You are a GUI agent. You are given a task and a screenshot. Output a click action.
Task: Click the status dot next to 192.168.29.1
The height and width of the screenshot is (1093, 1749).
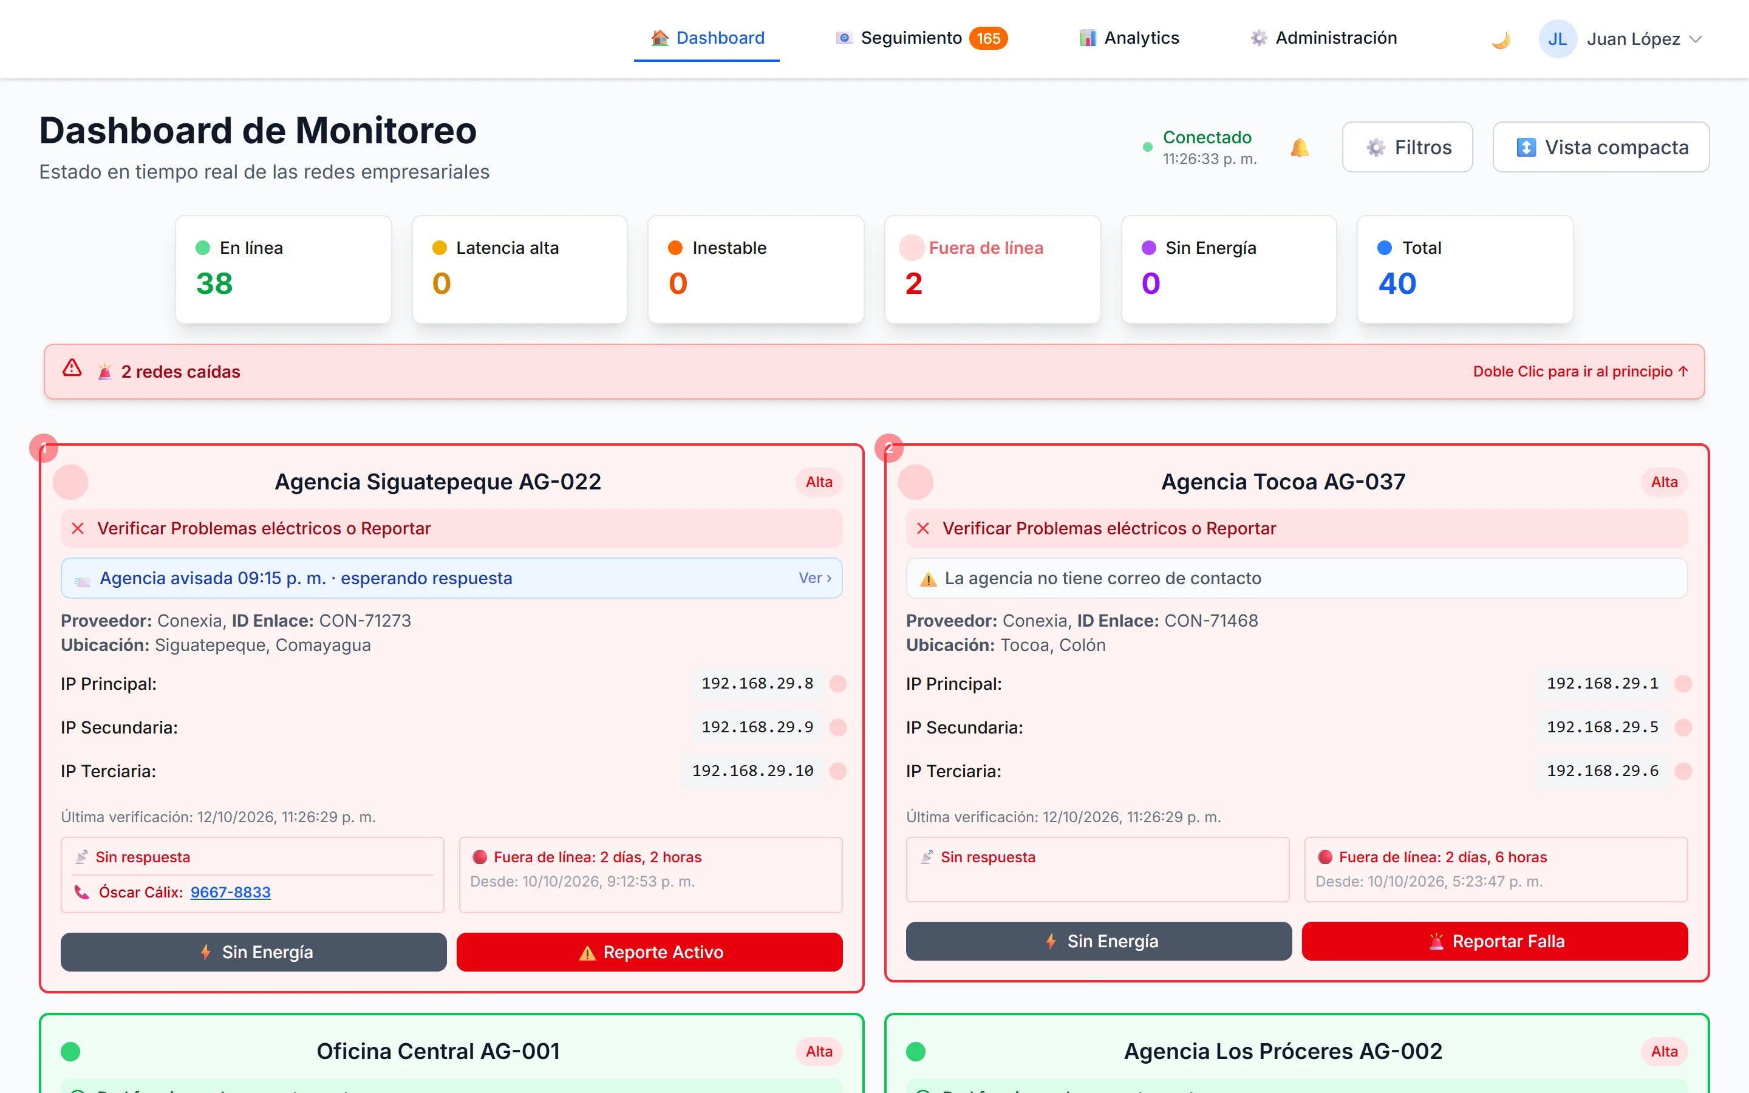click(1683, 684)
